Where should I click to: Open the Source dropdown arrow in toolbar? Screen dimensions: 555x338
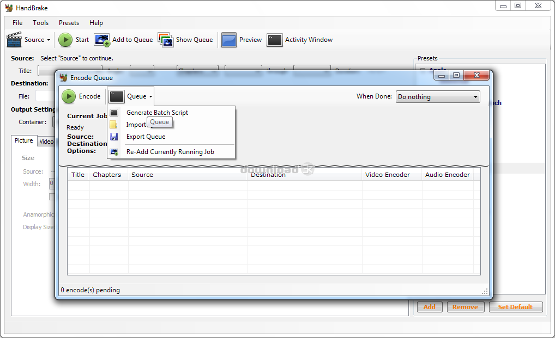49,40
